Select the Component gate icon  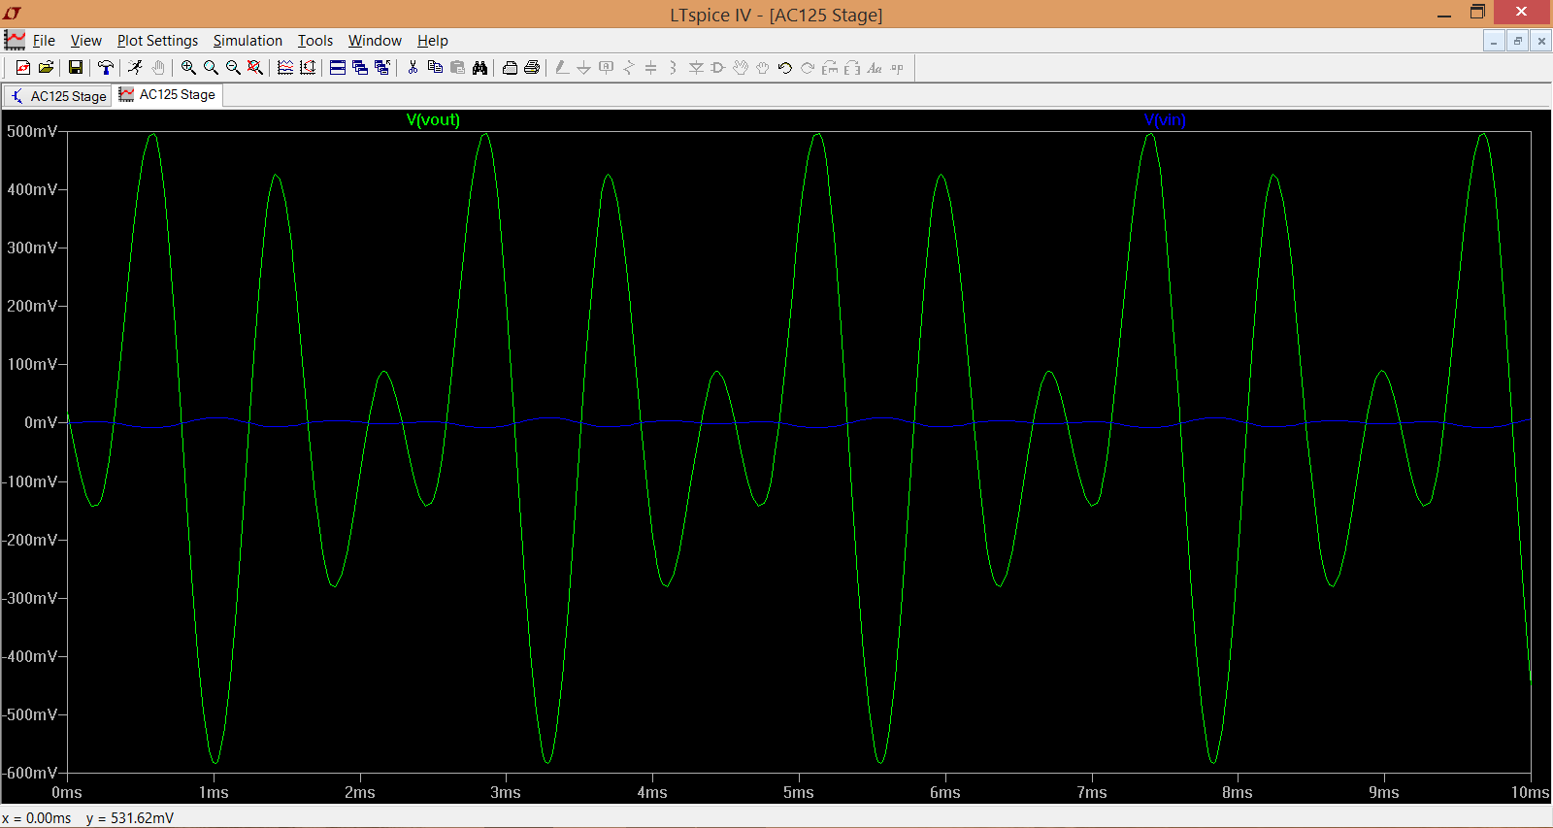click(718, 67)
